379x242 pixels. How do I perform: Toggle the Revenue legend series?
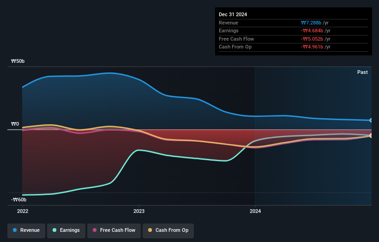[26, 230]
